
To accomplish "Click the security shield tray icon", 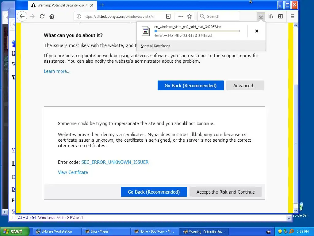I will [280, 231].
